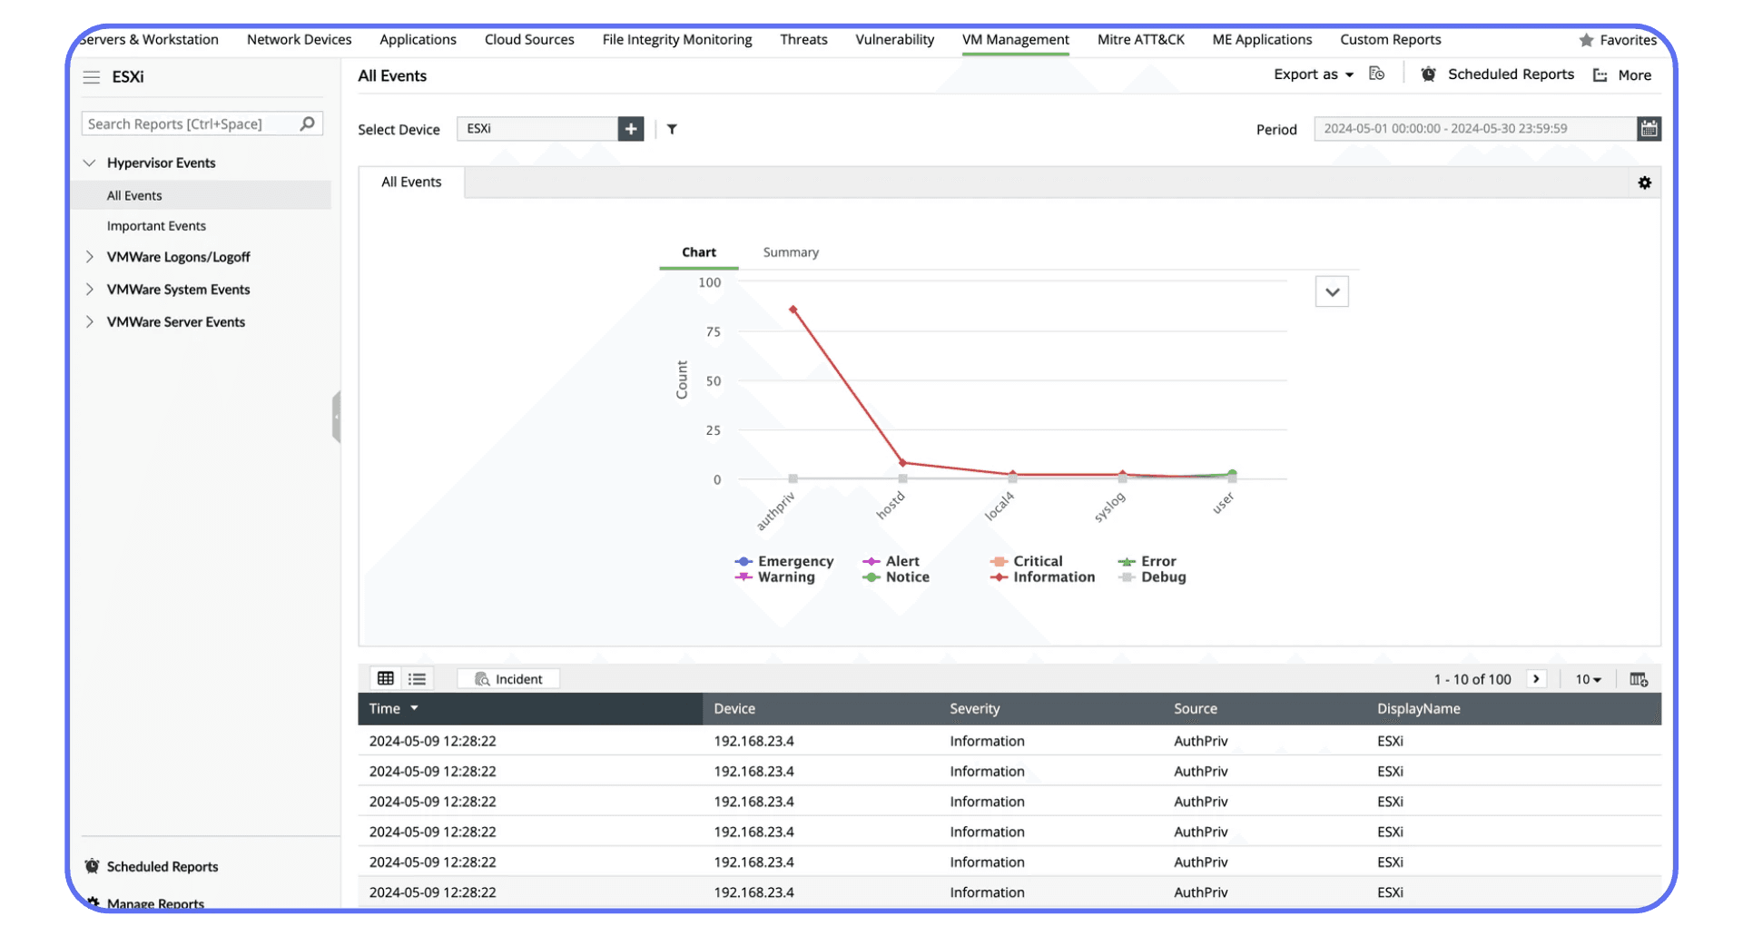Expand VMWare Logons/Logoff

[x=89, y=257]
